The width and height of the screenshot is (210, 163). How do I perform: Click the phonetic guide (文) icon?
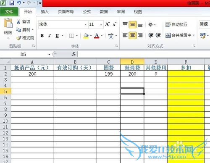(x=110, y=36)
